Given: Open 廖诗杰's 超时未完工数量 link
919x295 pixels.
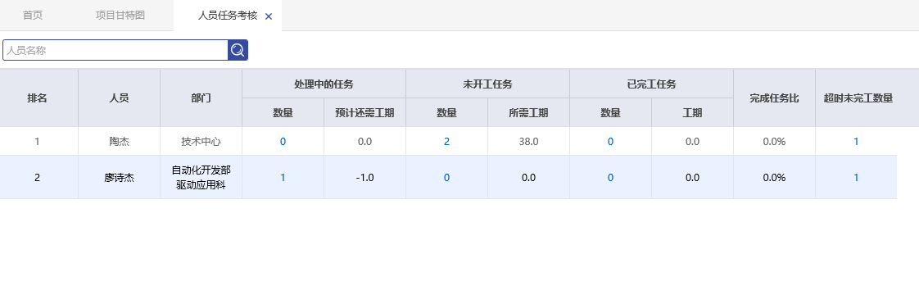Looking at the screenshot, I should point(856,178).
